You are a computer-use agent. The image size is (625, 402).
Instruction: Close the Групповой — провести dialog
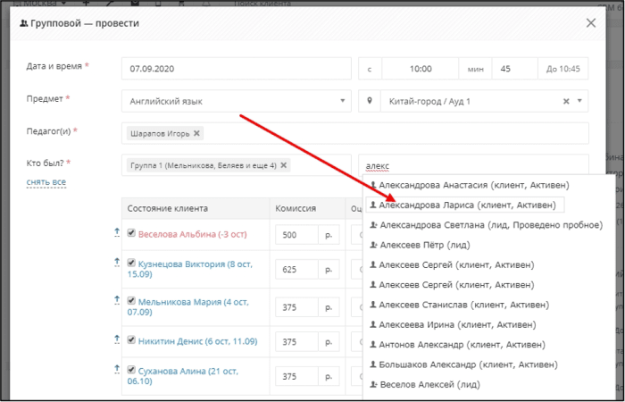pyautogui.click(x=591, y=23)
